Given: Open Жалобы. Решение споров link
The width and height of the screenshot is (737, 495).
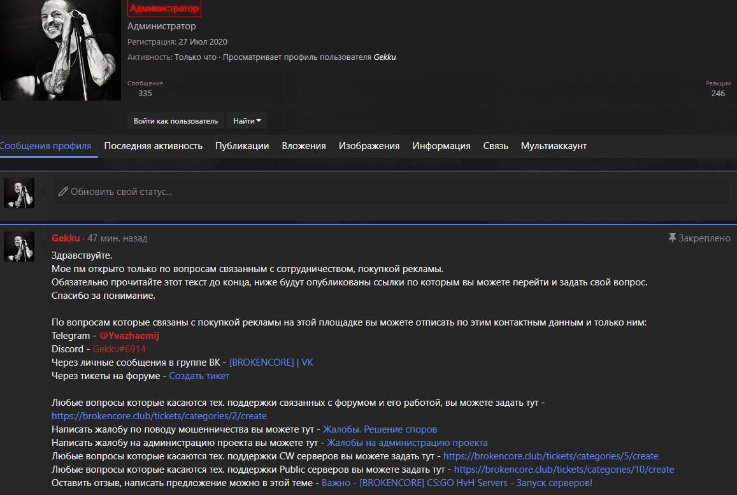Looking at the screenshot, I should (380, 429).
